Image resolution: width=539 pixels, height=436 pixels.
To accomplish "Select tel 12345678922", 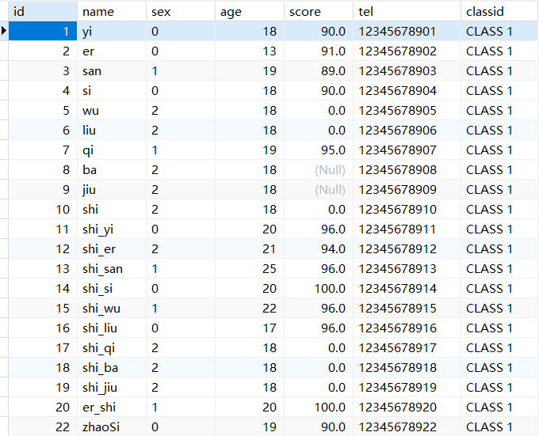I will pyautogui.click(x=407, y=427).
